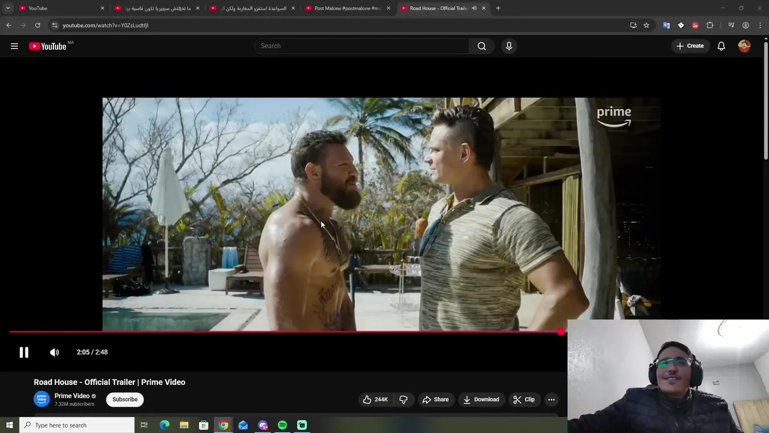Open the Extensions puzzle icon

710,25
